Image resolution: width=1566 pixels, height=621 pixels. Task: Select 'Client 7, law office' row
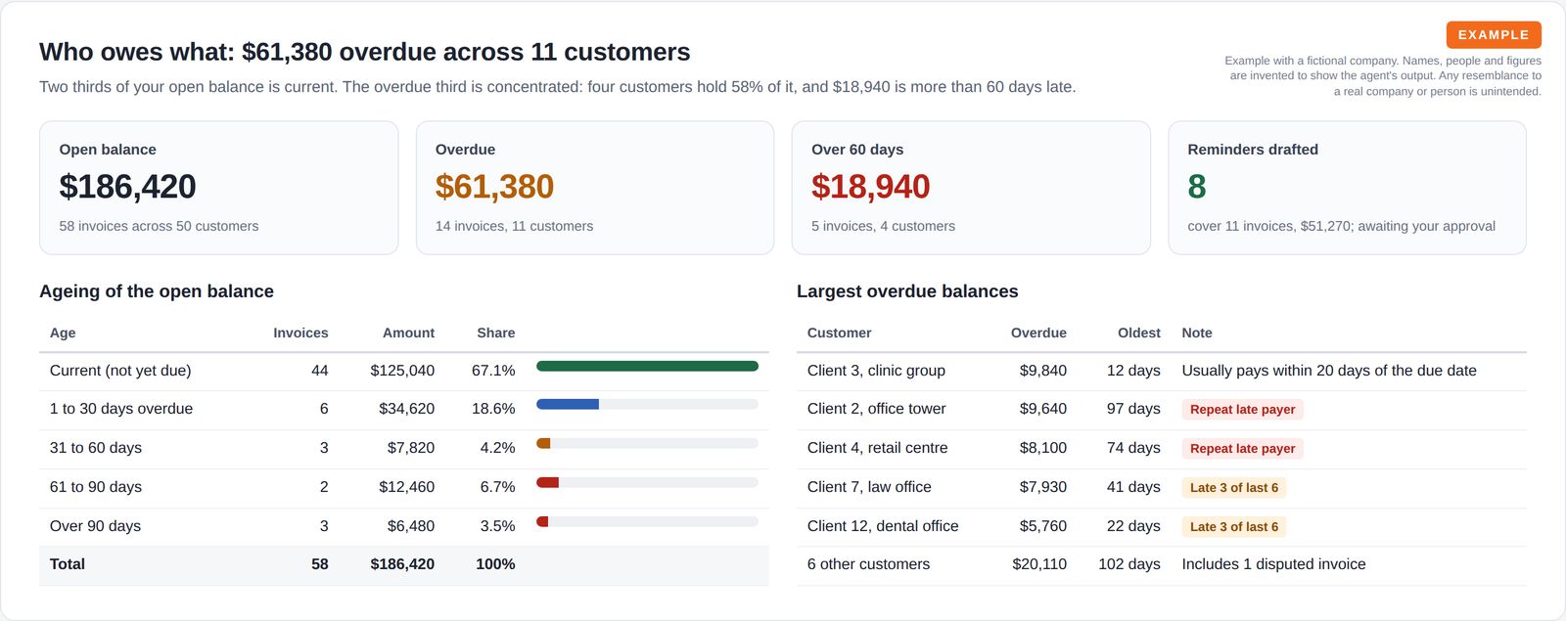[x=1162, y=487]
